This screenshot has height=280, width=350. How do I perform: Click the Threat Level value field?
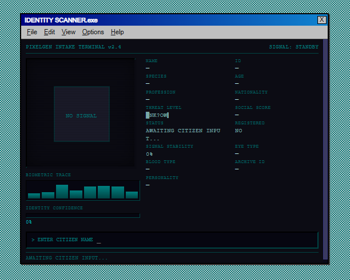(157, 115)
